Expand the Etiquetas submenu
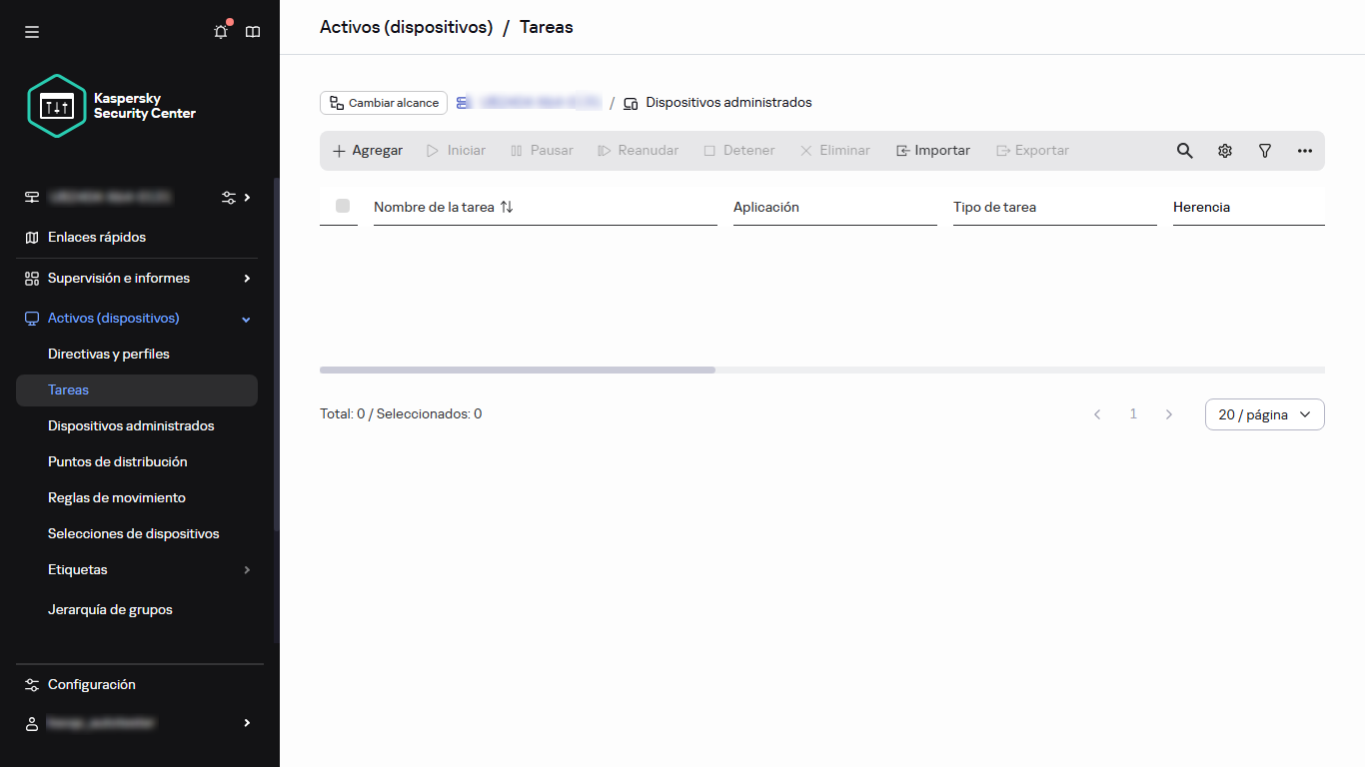This screenshot has width=1365, height=767. click(x=247, y=570)
